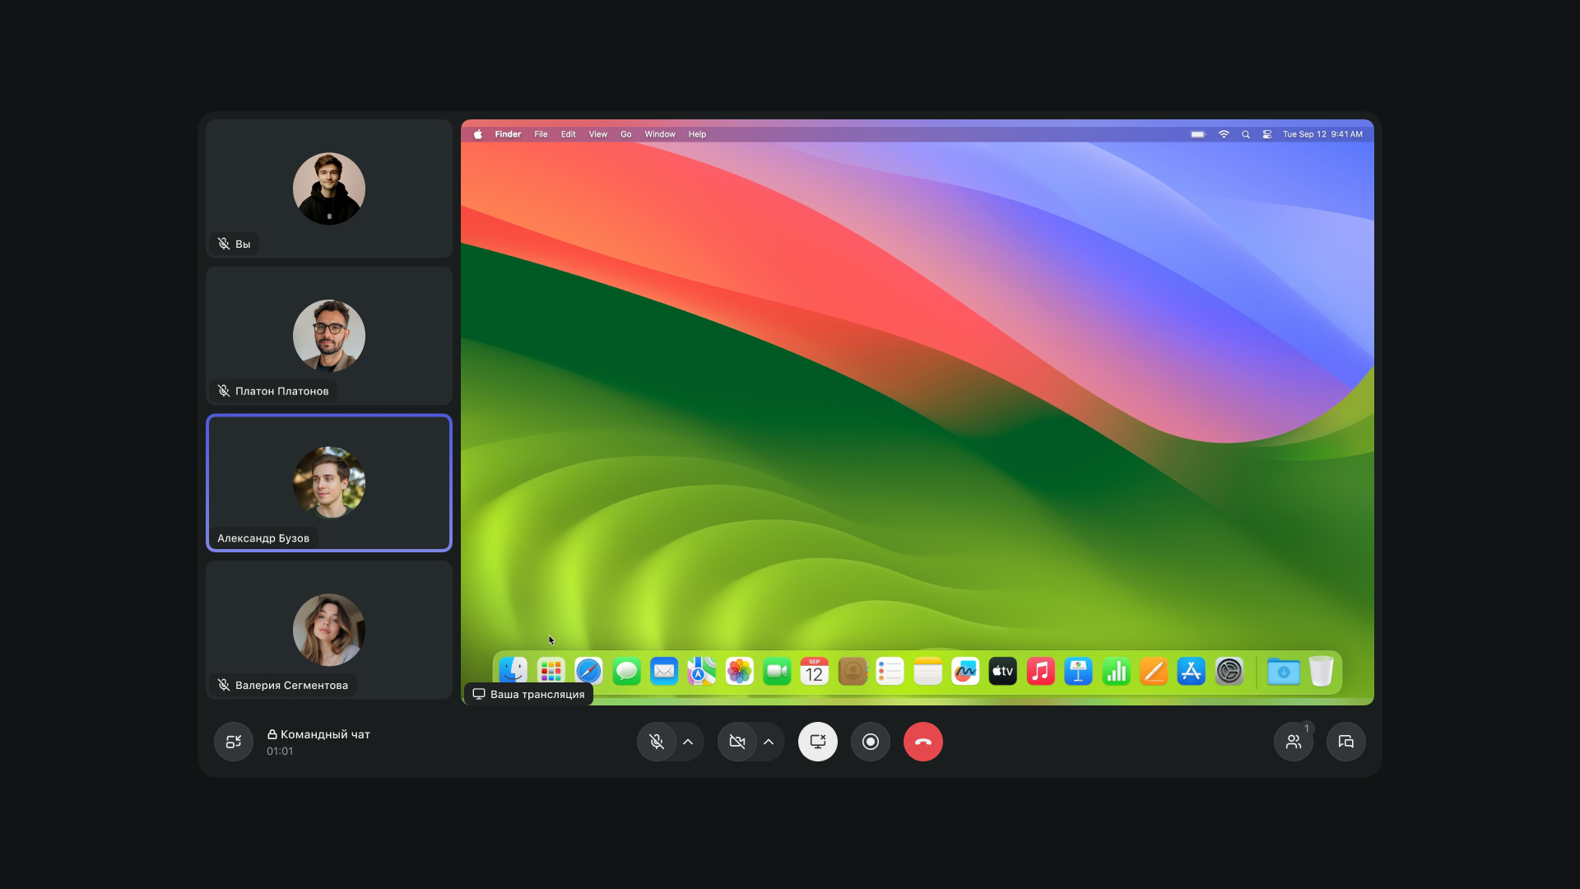Turn on the camera
Image resolution: width=1580 pixels, height=889 pixels.
point(737,742)
